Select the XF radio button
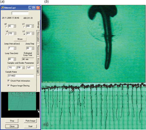 (6, 27)
